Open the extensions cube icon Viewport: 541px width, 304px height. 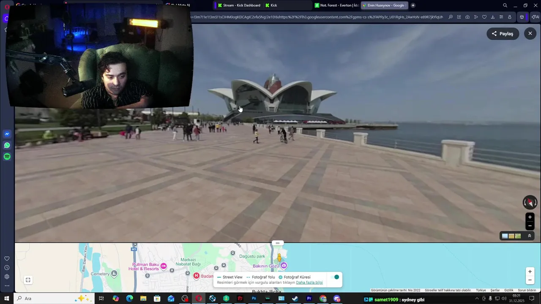click(x=522, y=17)
